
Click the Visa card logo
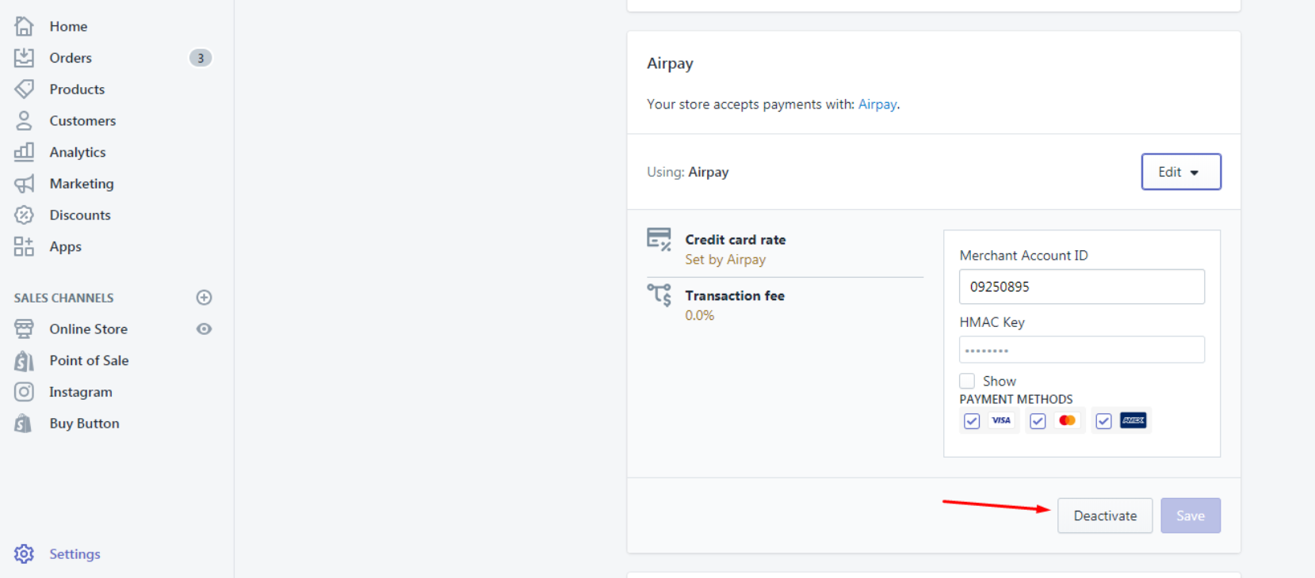pos(1001,420)
